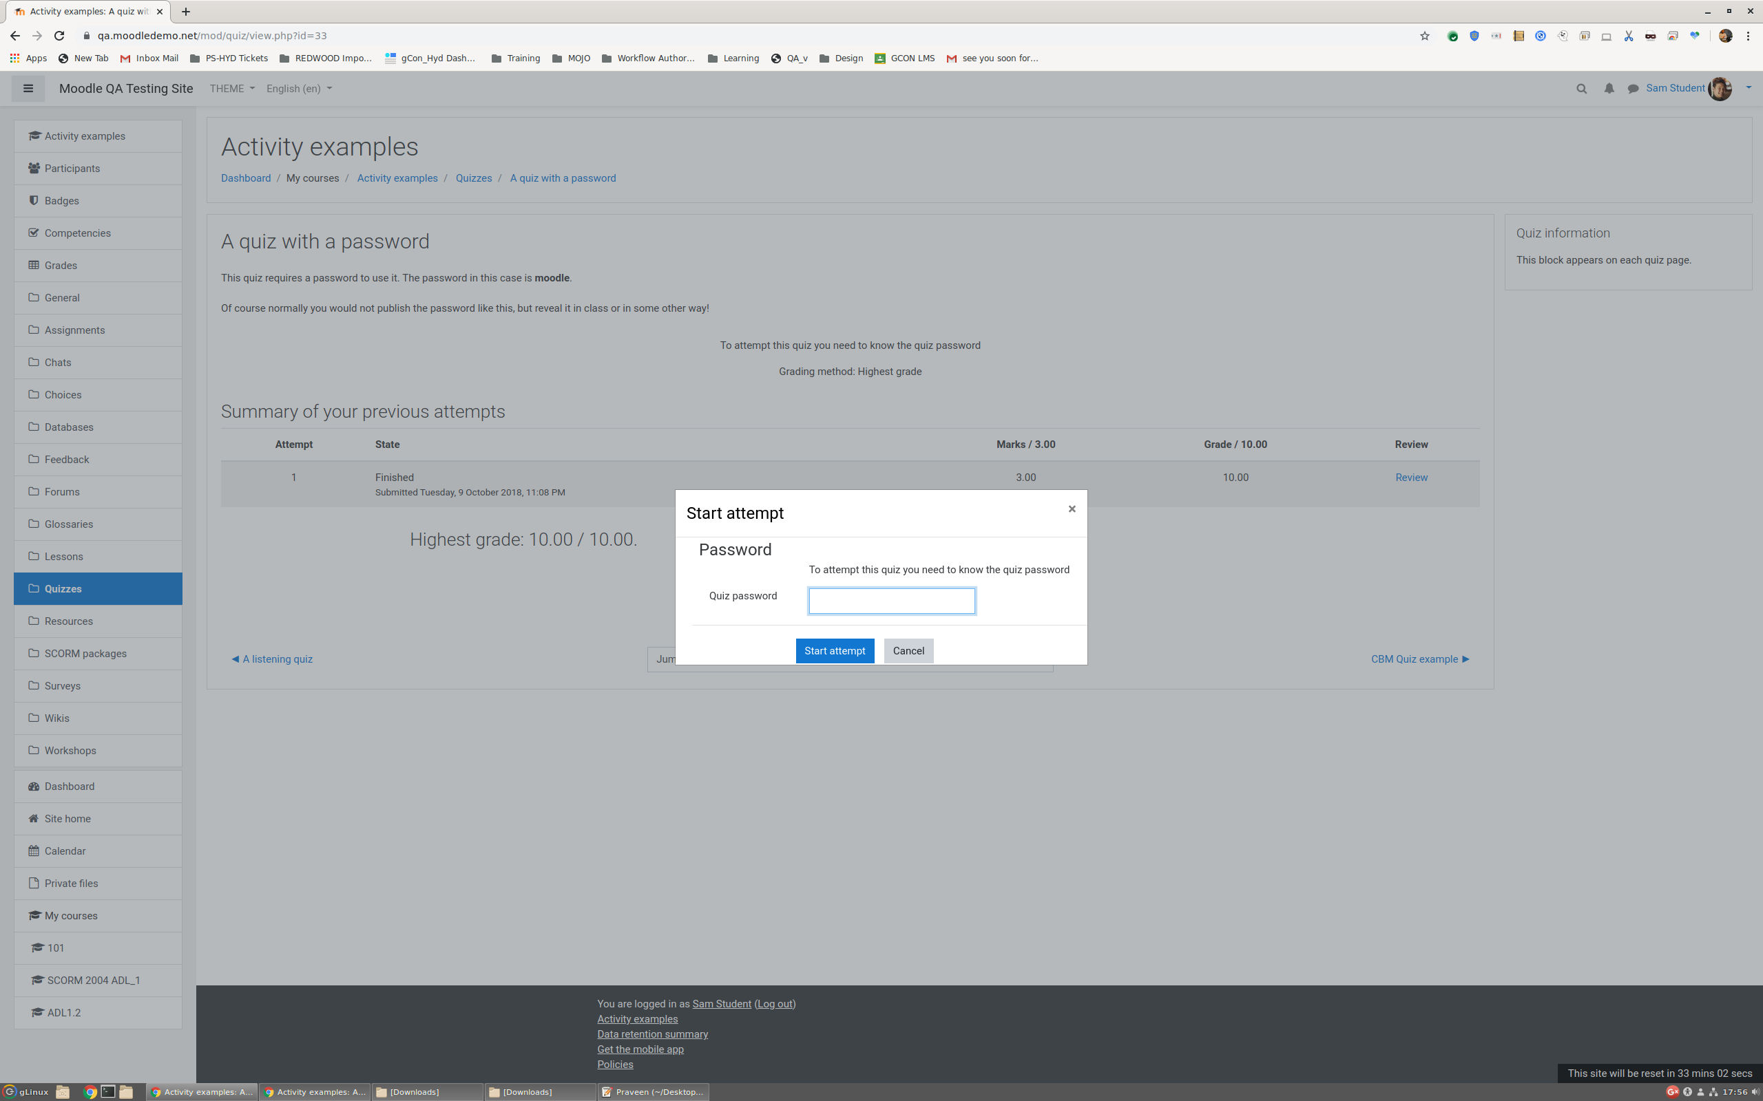Image resolution: width=1763 pixels, height=1101 pixels.
Task: Click the Dashboard breadcrumb link
Action: point(245,178)
